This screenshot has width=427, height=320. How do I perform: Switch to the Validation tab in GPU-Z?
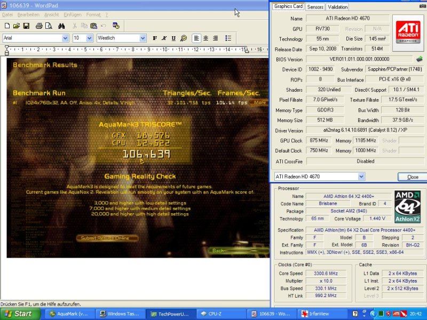337,7
